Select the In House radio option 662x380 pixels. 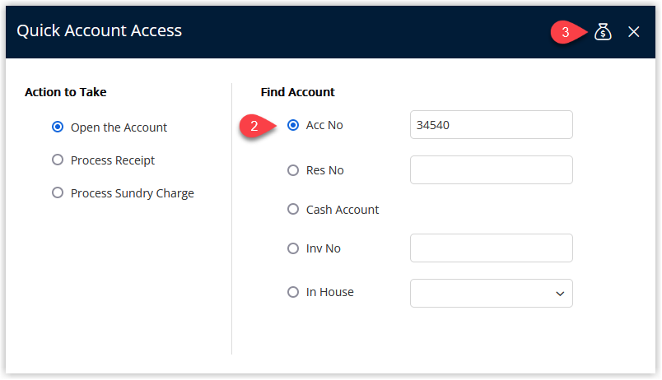pyautogui.click(x=293, y=292)
